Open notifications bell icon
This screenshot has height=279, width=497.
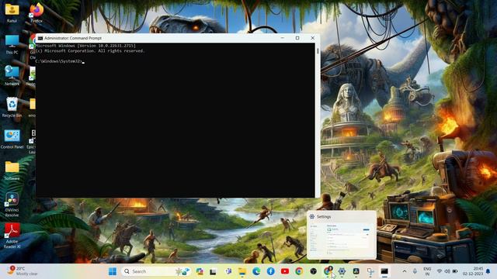[x=488, y=271]
